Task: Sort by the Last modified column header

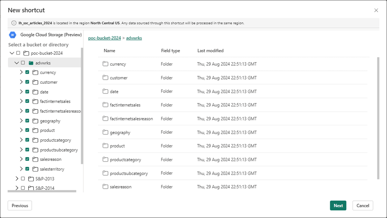Action: pyautogui.click(x=210, y=51)
